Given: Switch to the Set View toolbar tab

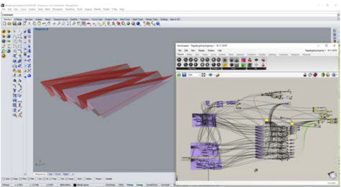Looking at the screenshot, I should 29,19.
